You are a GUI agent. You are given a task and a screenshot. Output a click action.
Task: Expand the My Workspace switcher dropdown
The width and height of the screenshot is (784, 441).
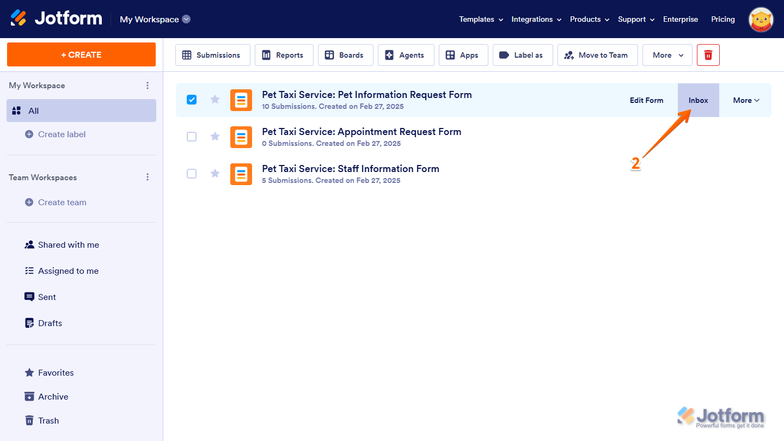pyautogui.click(x=186, y=19)
